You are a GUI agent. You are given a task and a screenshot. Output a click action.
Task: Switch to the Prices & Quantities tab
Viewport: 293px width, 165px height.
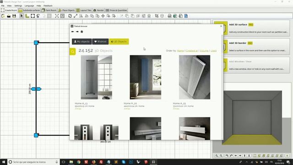(x=116, y=10)
